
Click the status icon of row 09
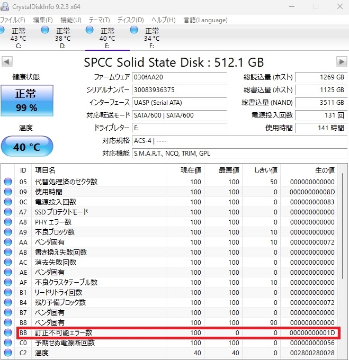pyautogui.click(x=8, y=192)
